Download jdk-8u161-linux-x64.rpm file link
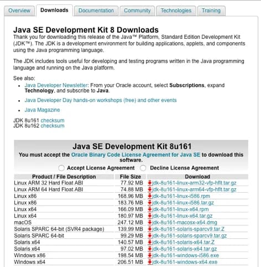The width and height of the screenshot is (261, 267). click(180, 209)
